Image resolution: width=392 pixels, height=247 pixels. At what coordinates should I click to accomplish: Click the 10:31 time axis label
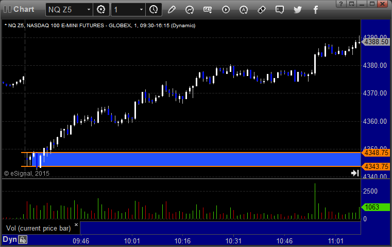pos(233,241)
